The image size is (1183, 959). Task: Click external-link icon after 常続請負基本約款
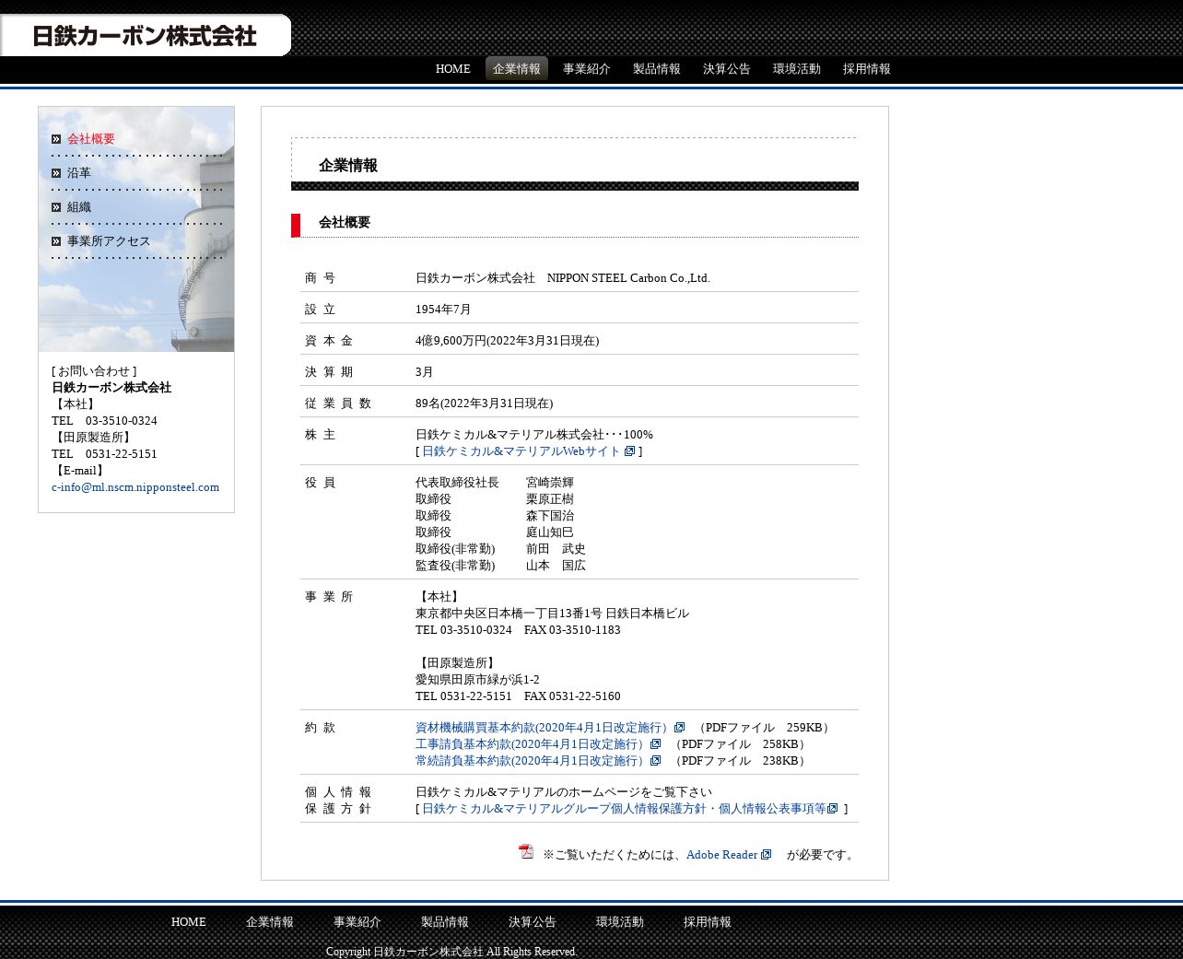(656, 761)
